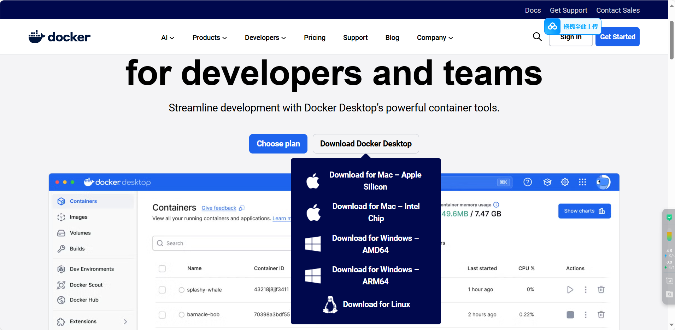The height and width of the screenshot is (330, 675).
Task: Expand the Extensions chevron arrow
Action: click(125, 322)
